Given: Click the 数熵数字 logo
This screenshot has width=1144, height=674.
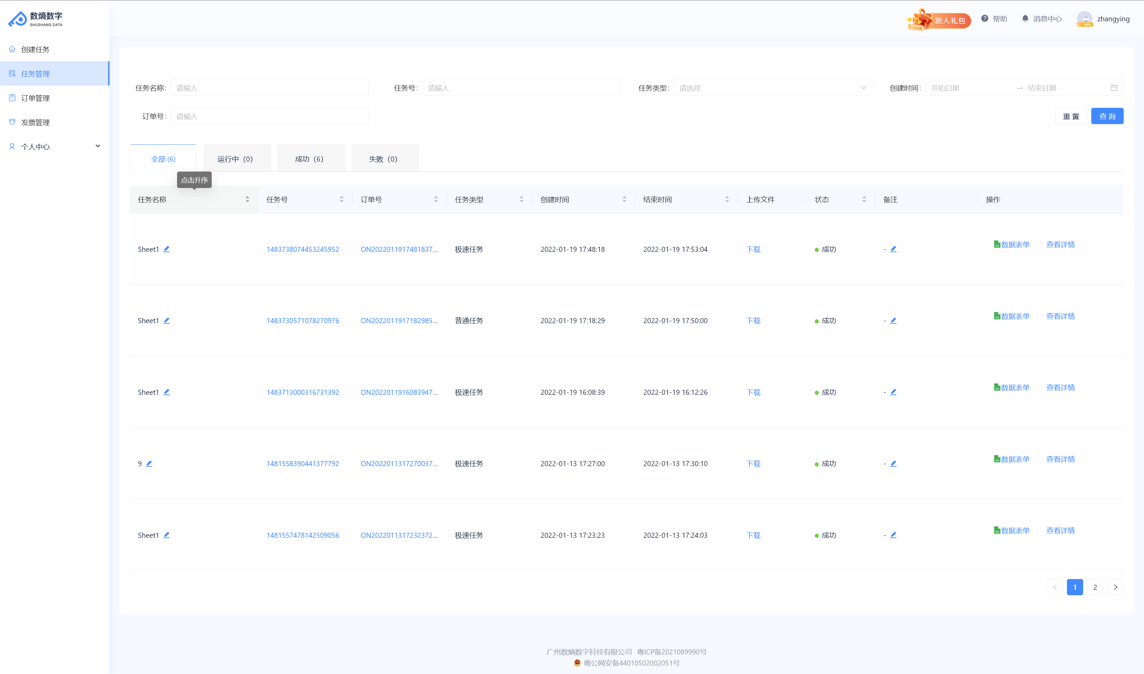Looking at the screenshot, I should [x=35, y=19].
